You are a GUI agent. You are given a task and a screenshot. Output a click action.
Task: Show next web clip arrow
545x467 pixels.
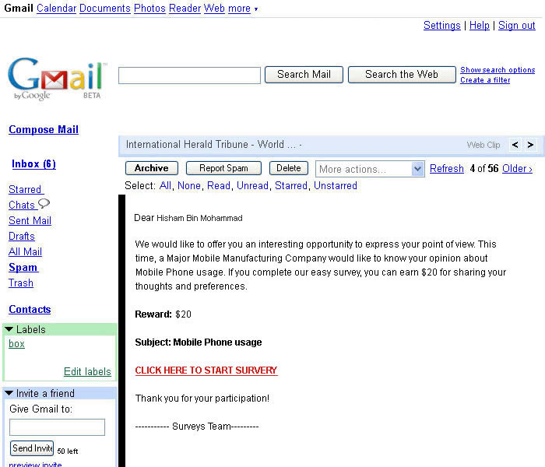point(530,145)
